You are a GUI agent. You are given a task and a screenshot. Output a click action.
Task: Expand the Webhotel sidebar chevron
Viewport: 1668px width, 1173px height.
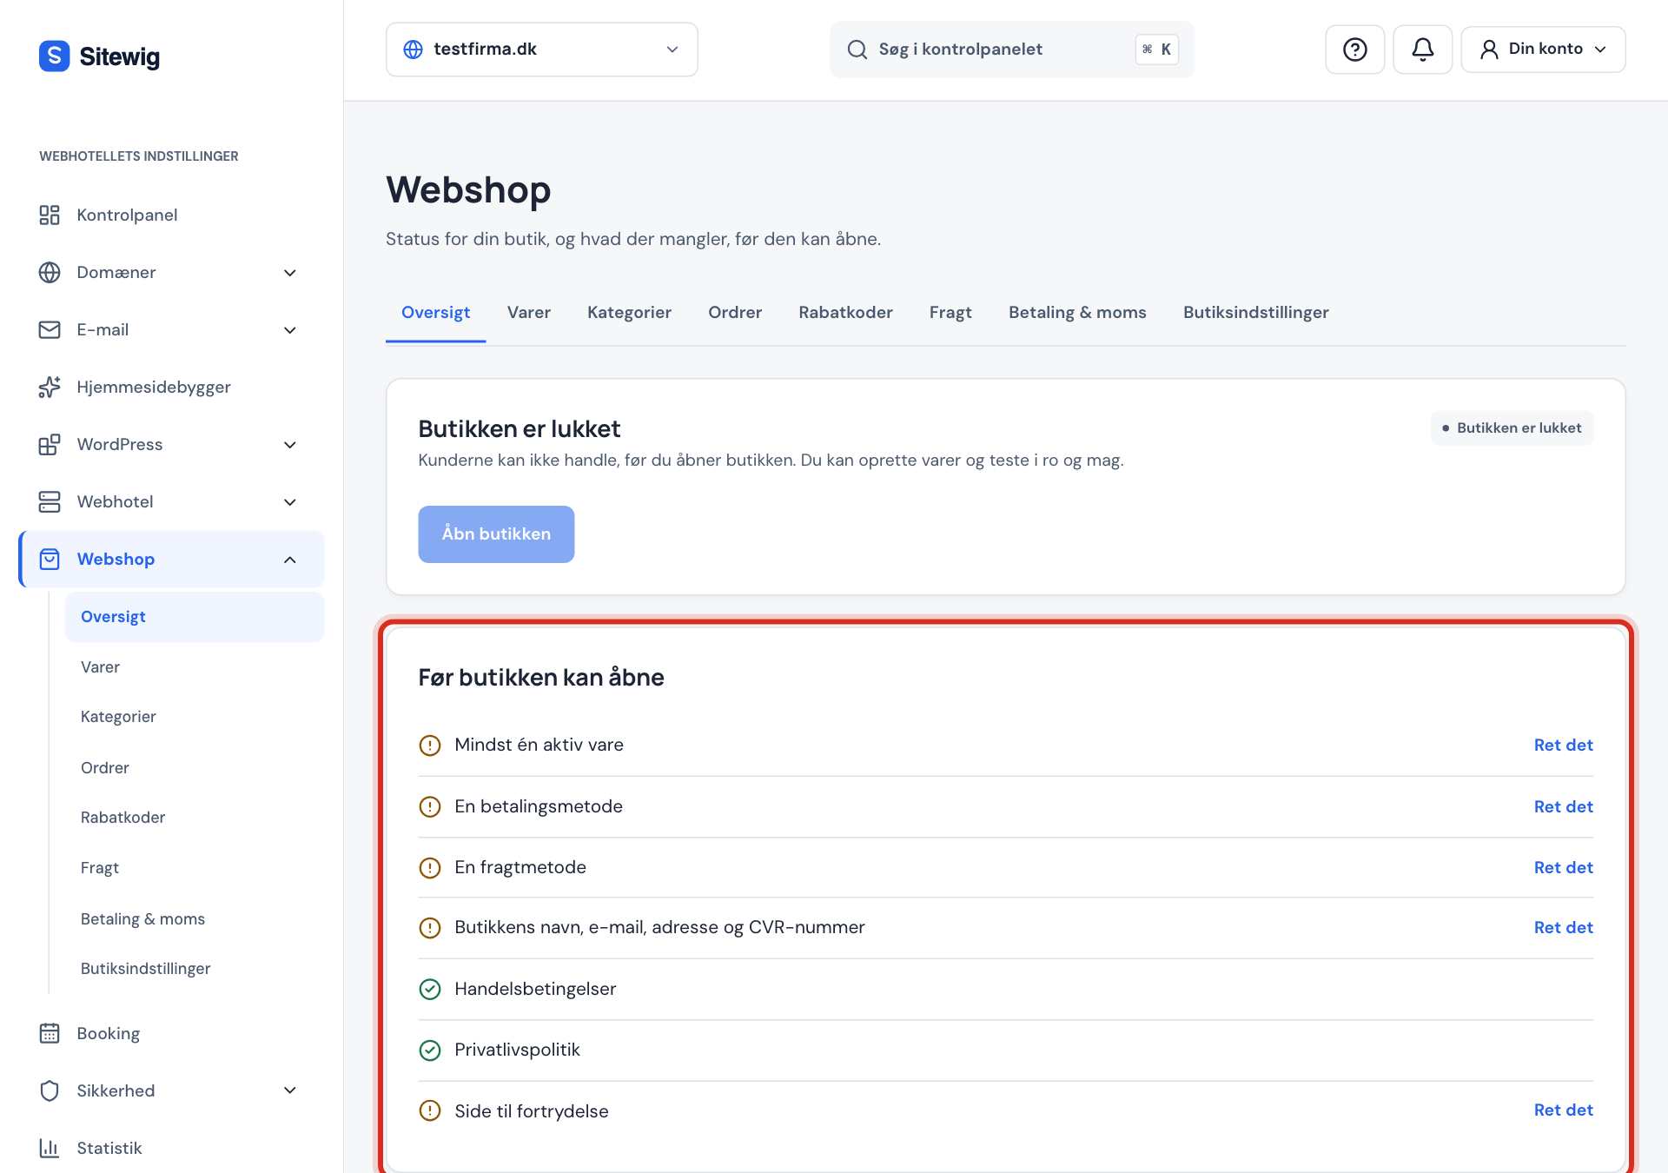click(290, 502)
